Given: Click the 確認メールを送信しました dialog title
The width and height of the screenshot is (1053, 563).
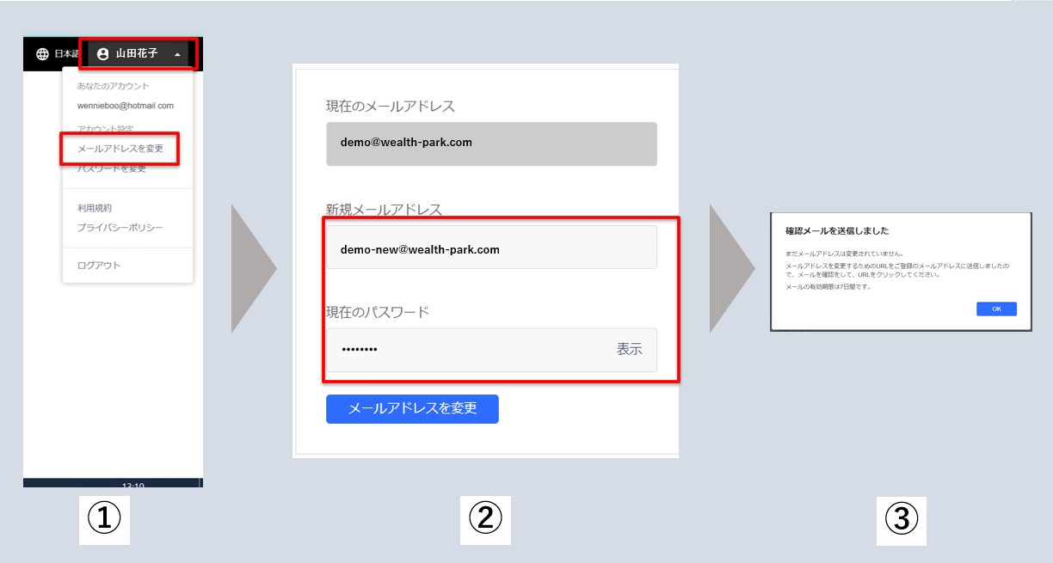Looking at the screenshot, I should pyautogui.click(x=837, y=231).
